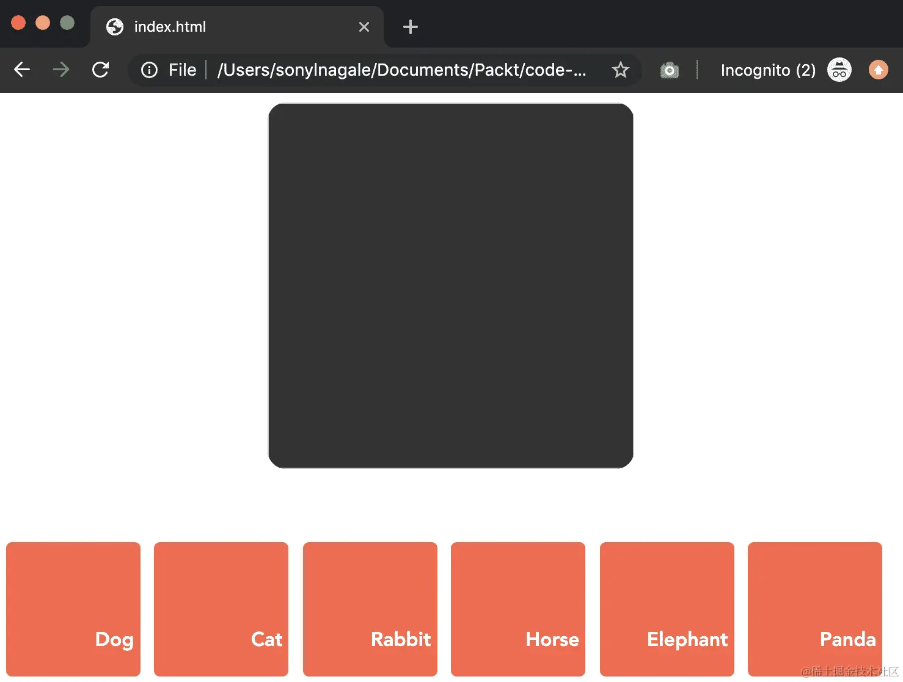Select the Panda card
903x682 pixels.
point(815,609)
